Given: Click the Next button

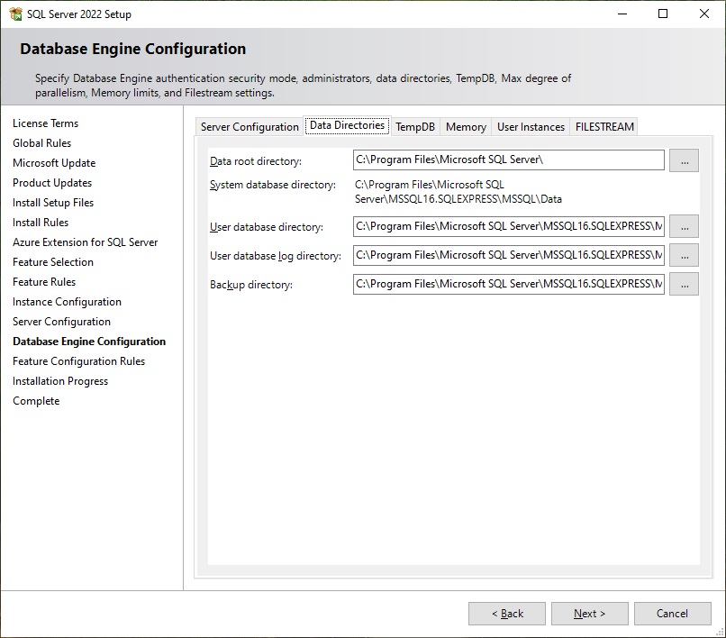Looking at the screenshot, I should (x=590, y=614).
